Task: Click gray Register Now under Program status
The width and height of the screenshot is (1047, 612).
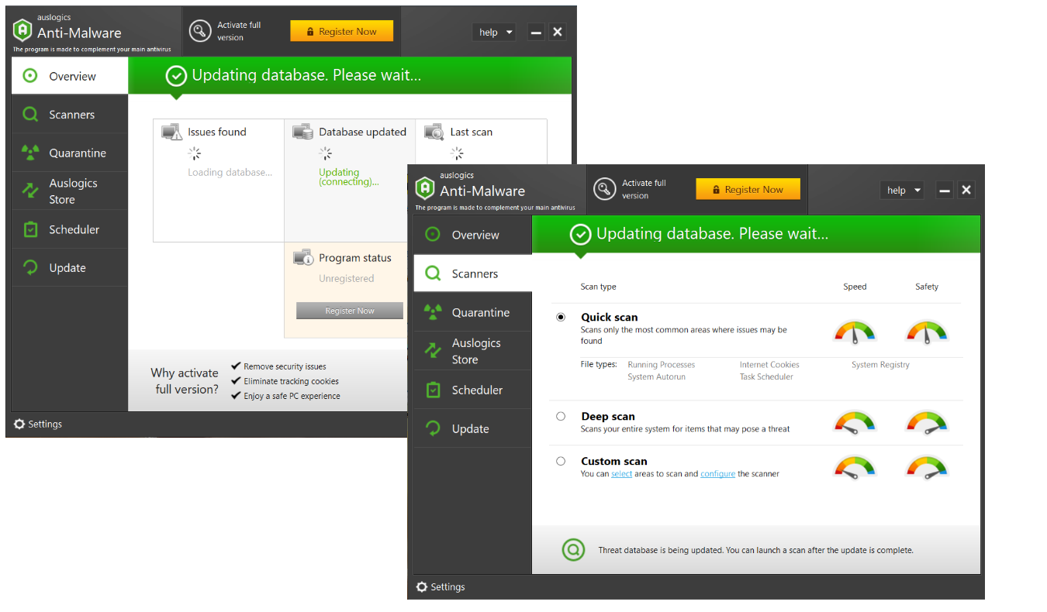Action: pos(350,311)
